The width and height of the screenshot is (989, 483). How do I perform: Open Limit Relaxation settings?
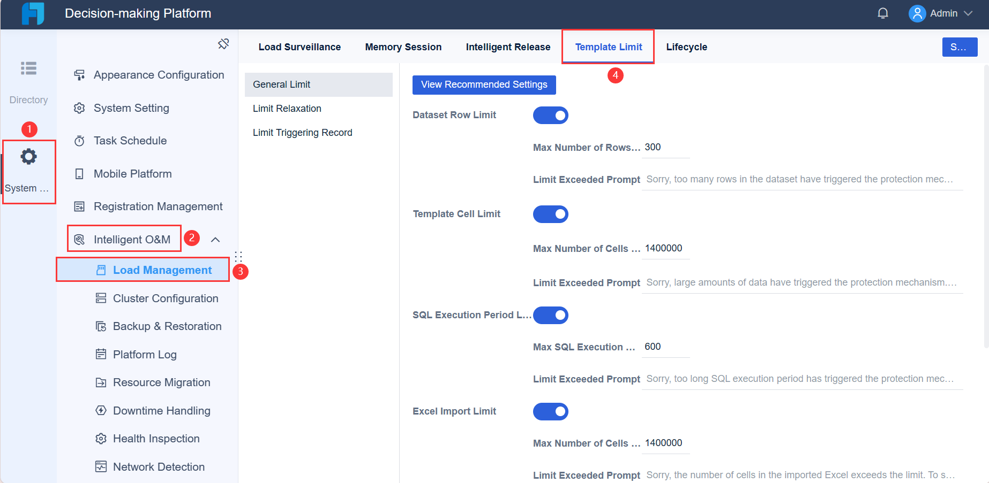click(x=287, y=108)
